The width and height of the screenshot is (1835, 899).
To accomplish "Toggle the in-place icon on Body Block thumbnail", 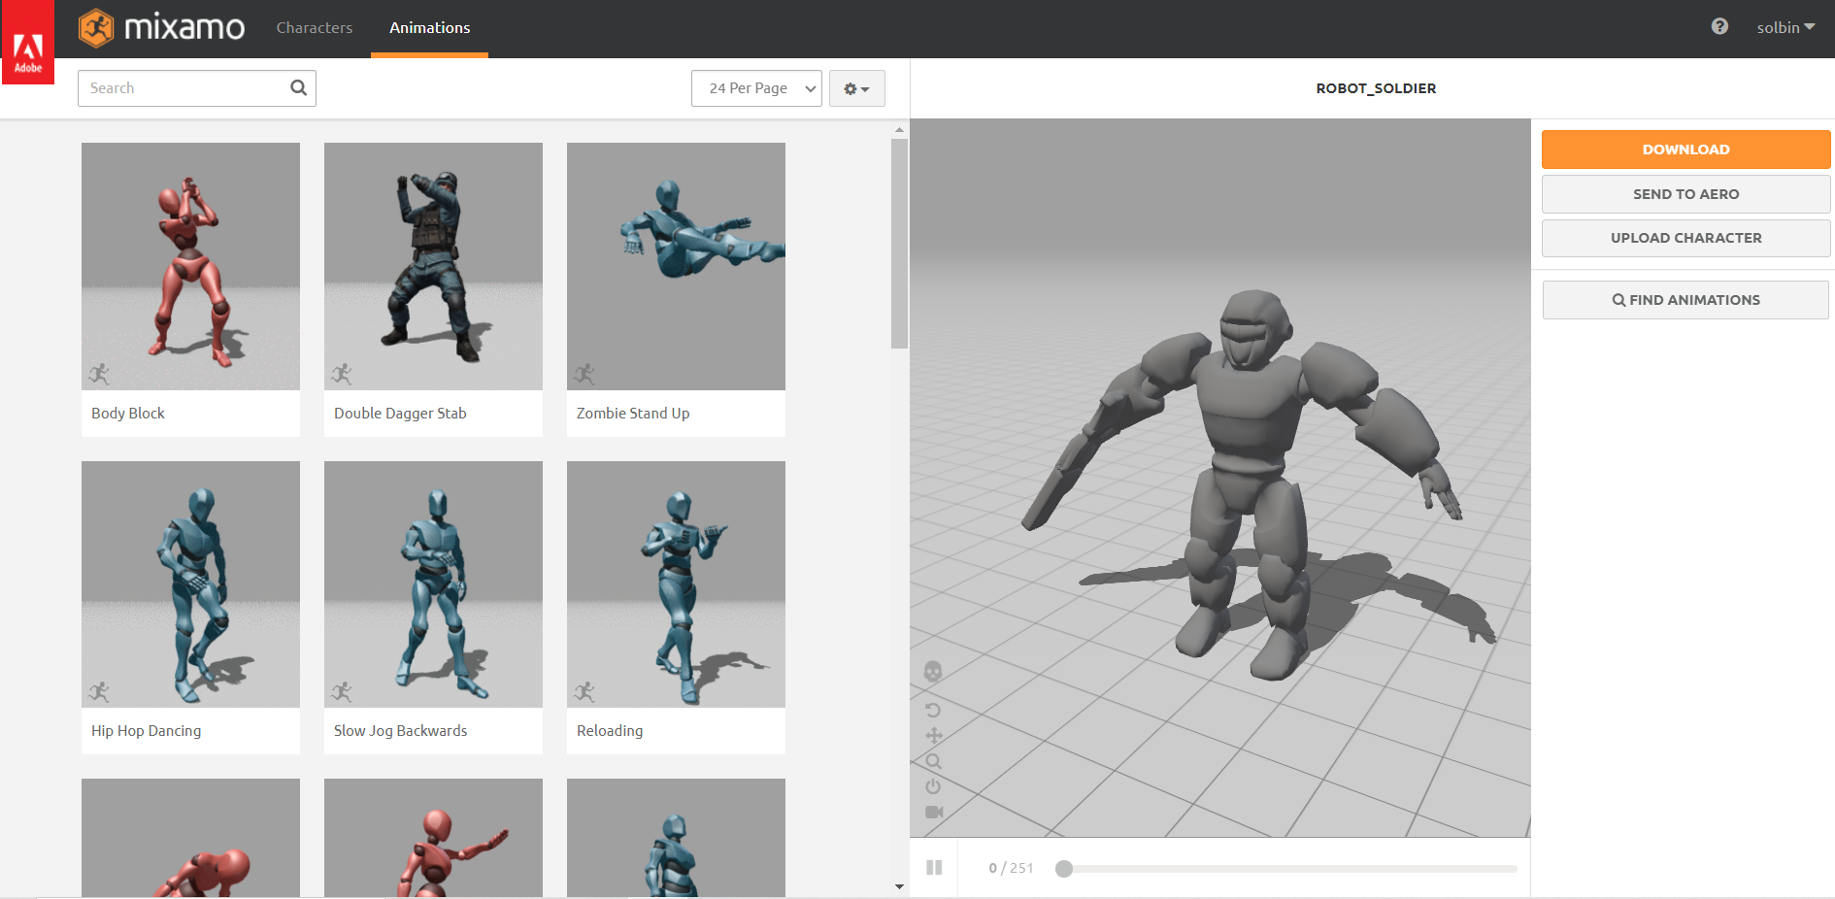I will coord(100,373).
